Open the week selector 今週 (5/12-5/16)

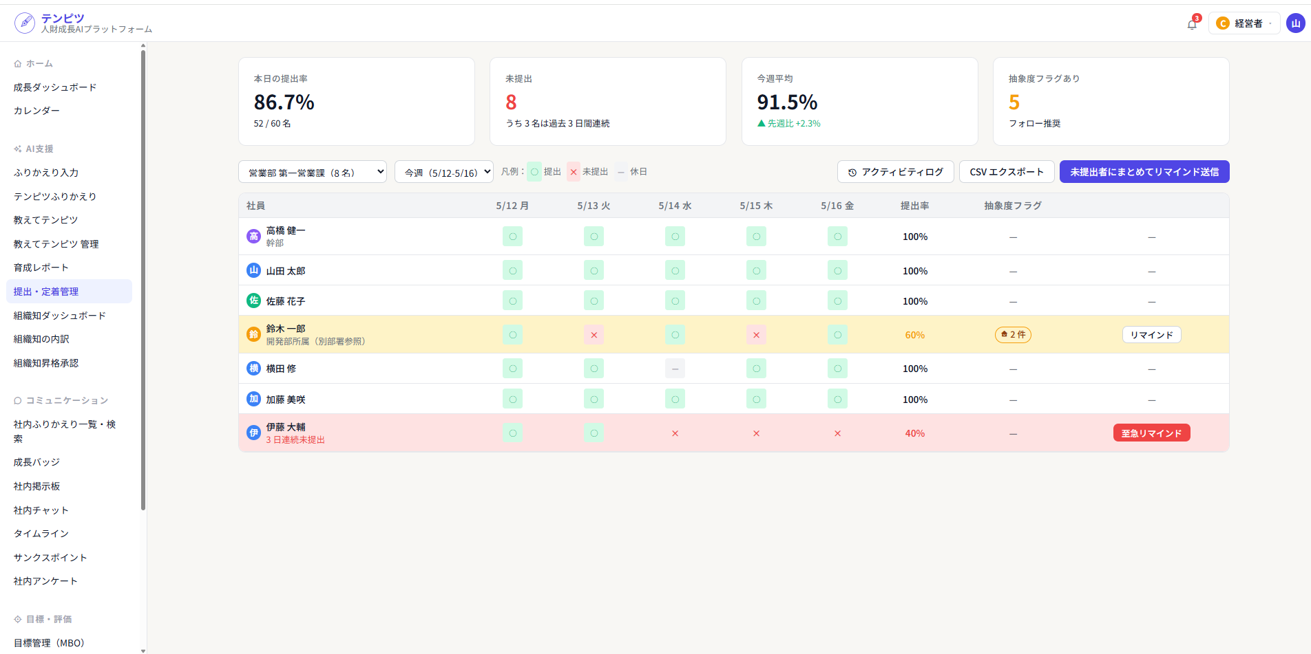tap(444, 172)
